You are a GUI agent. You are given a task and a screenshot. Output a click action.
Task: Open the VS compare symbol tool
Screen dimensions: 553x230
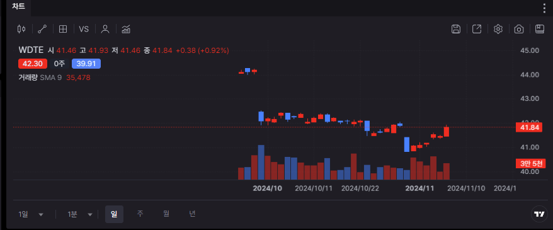coord(84,29)
